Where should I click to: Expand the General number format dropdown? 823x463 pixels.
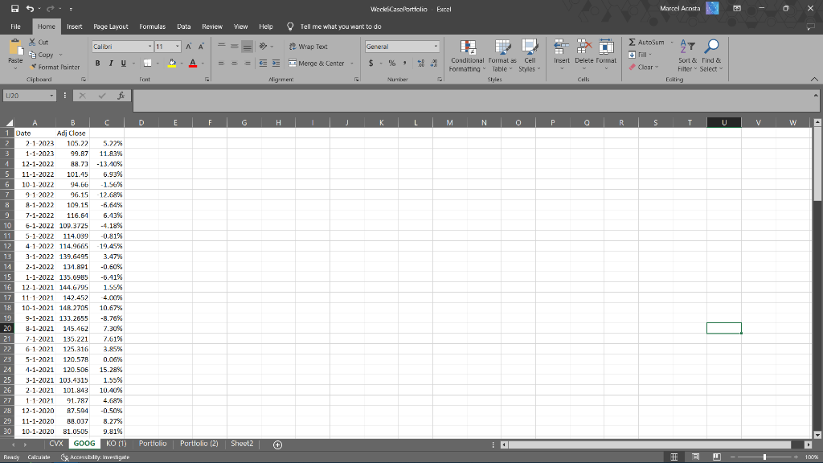coord(436,47)
